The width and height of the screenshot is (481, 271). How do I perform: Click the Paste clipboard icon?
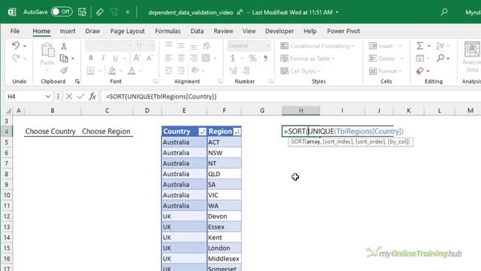pos(47,50)
